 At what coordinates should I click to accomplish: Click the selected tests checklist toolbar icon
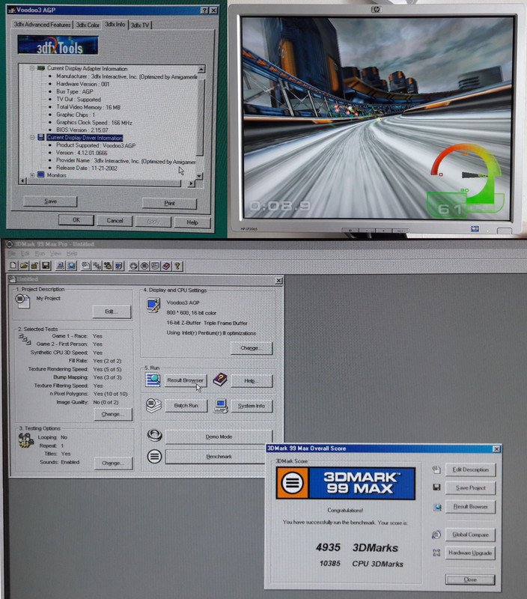pyautogui.click(x=97, y=266)
